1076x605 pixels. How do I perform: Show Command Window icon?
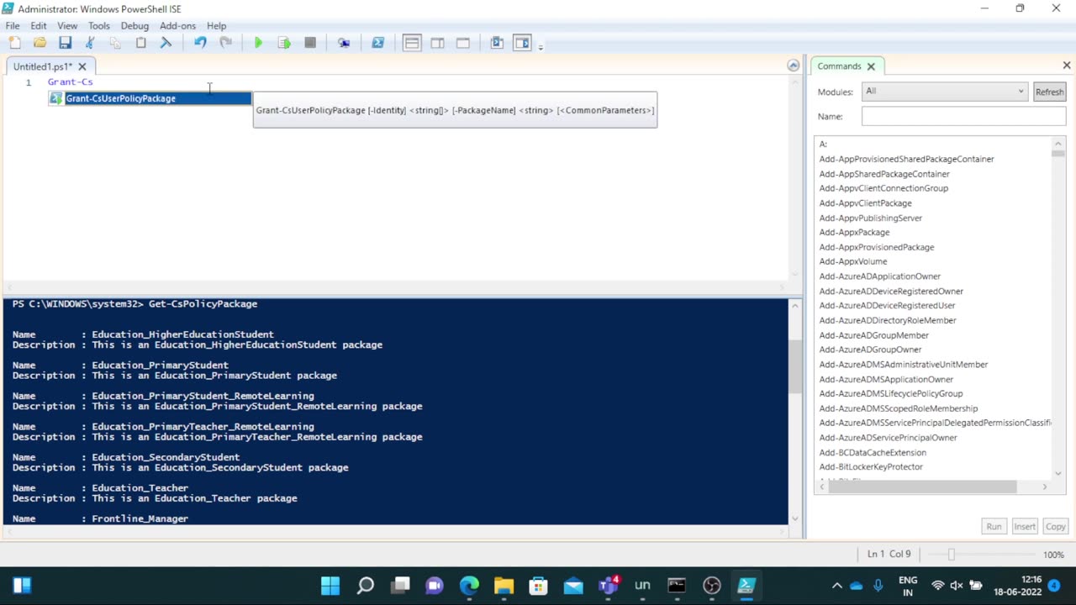(x=497, y=43)
